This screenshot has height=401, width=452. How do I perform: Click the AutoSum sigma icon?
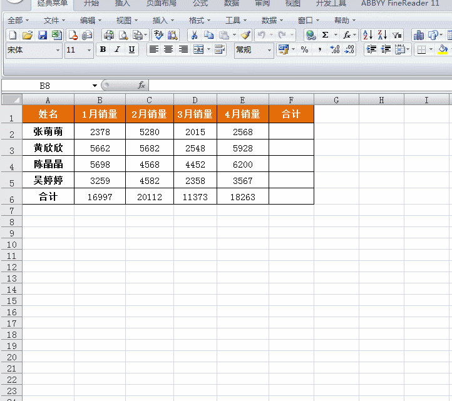coord(325,35)
